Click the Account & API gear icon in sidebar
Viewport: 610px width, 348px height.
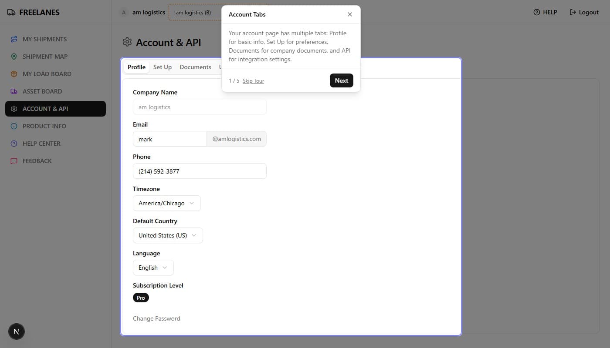pos(14,109)
